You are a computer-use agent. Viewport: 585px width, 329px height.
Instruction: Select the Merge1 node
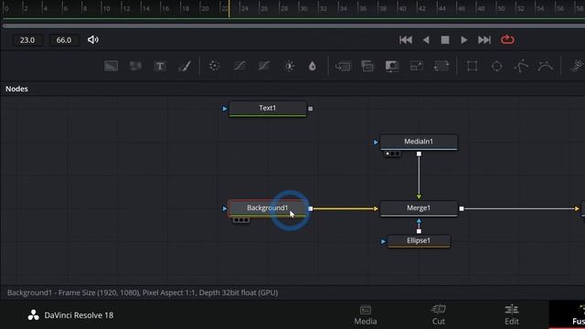[419, 208]
